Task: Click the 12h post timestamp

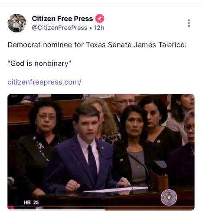Action: pyautogui.click(x=99, y=28)
